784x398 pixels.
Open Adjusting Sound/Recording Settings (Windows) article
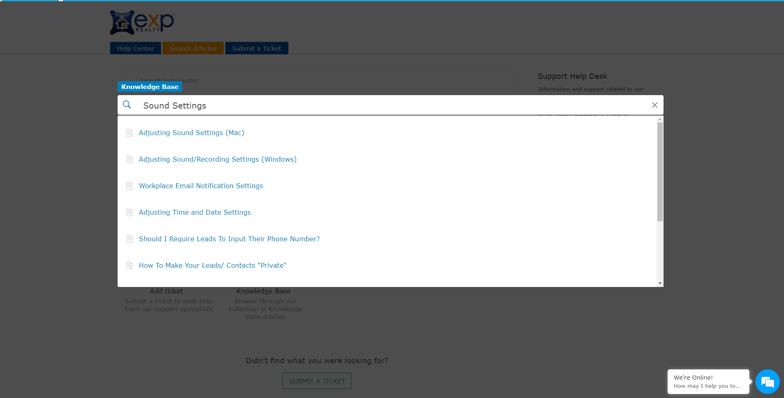218,159
